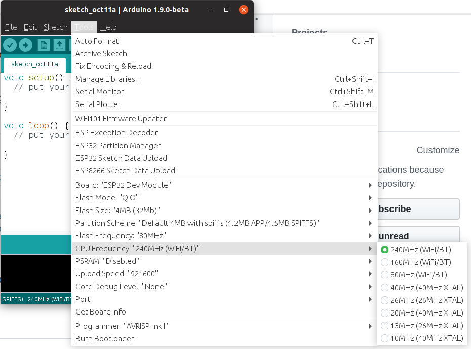
Task: Expand the Port submenu
Action: [224, 299]
